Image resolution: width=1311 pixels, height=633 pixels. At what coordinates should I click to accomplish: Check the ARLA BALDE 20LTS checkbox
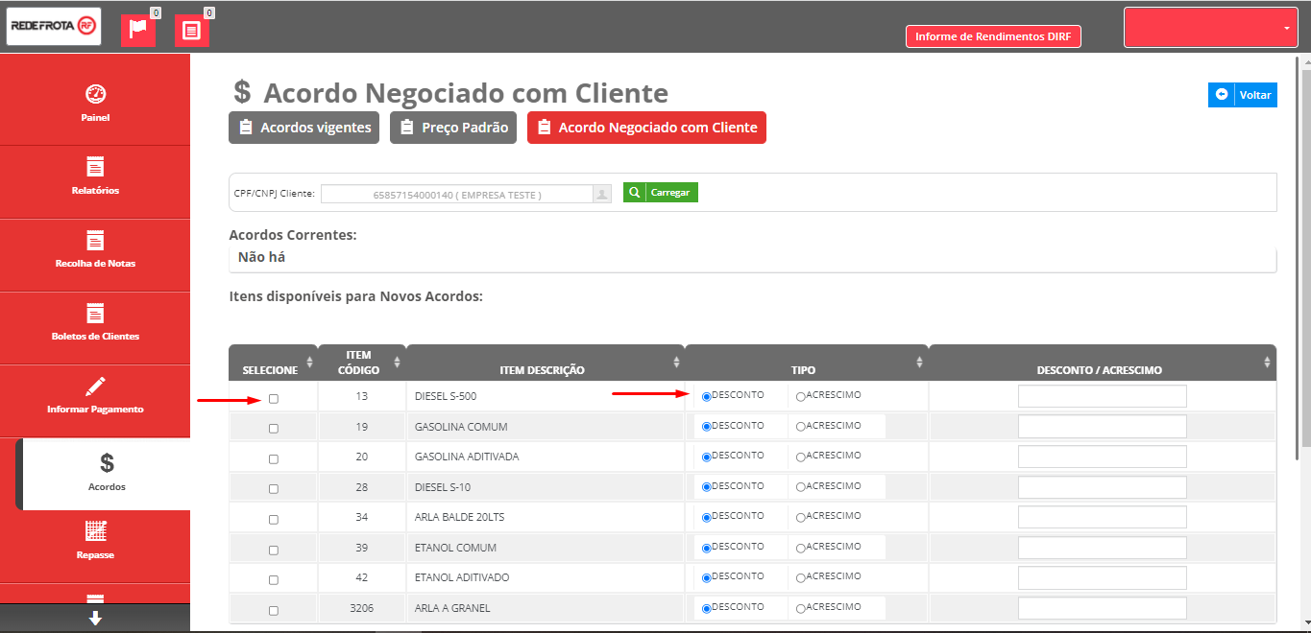[x=274, y=520]
